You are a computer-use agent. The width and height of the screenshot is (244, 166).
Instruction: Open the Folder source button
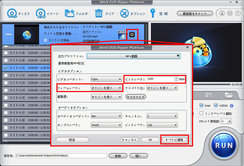click(76, 14)
